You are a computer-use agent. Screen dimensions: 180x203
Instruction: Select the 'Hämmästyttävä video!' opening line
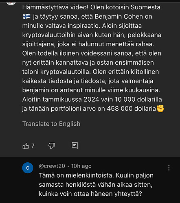[x=55, y=7]
